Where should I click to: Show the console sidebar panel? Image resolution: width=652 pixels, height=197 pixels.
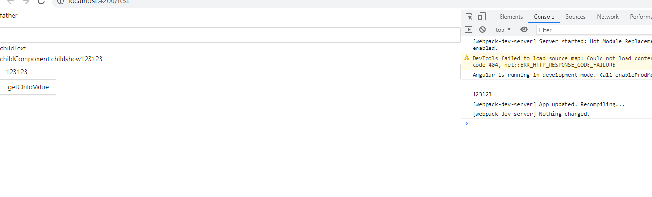pyautogui.click(x=468, y=30)
